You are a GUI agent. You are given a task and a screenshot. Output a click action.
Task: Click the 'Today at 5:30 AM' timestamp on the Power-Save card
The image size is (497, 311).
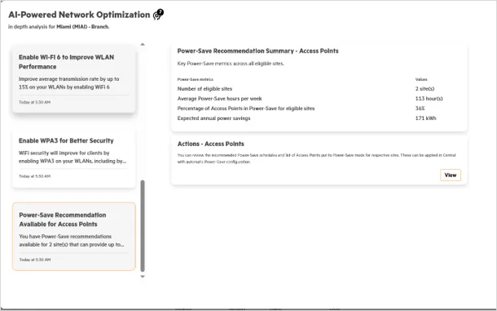[x=35, y=260]
